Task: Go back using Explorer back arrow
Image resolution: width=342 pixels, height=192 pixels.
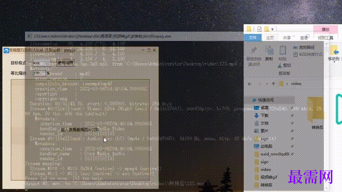Action: (250, 84)
